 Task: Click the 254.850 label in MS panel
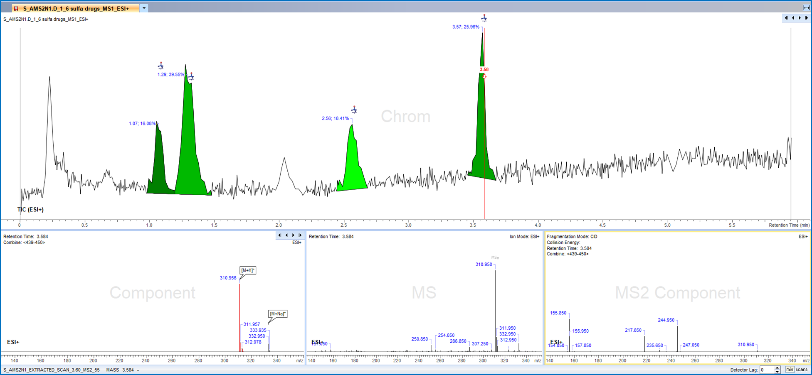click(x=446, y=336)
